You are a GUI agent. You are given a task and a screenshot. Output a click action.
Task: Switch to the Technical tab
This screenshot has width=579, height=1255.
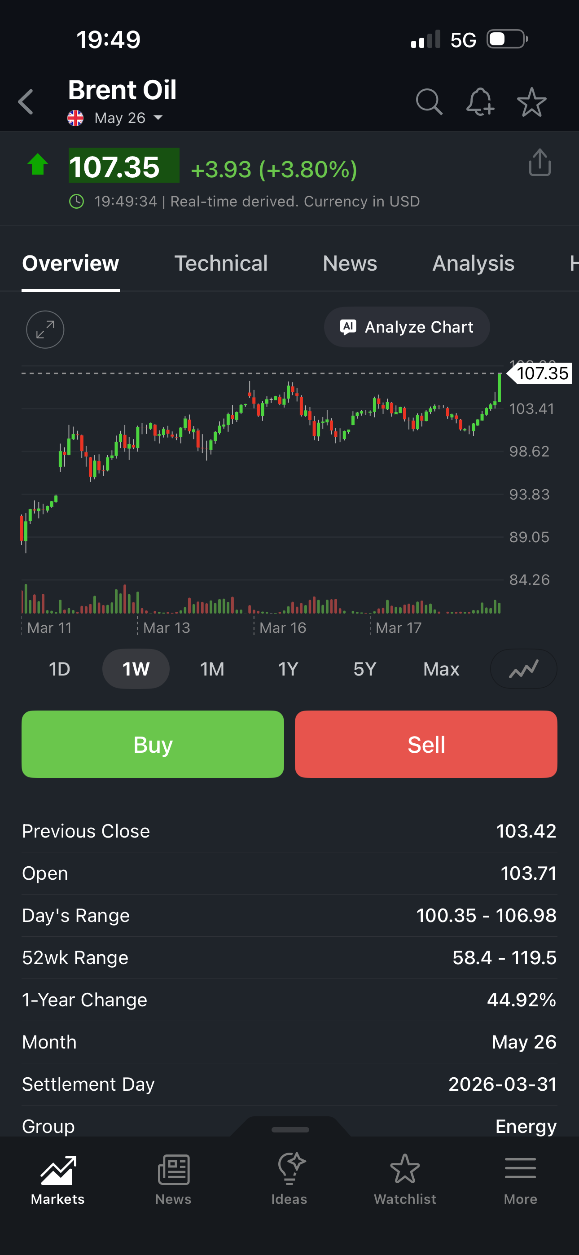pos(221,263)
